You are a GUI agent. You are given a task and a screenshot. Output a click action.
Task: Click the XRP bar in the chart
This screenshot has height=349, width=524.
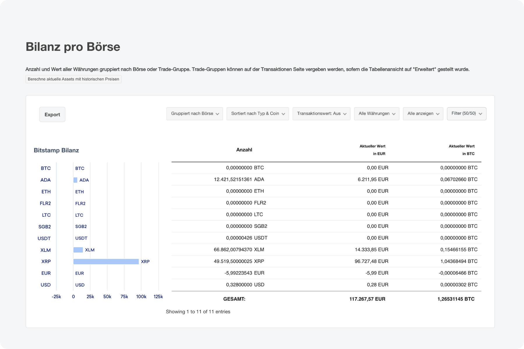pyautogui.click(x=106, y=261)
